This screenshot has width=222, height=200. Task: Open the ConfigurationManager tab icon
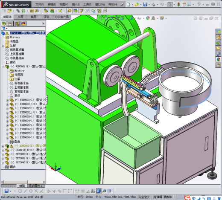(17, 23)
